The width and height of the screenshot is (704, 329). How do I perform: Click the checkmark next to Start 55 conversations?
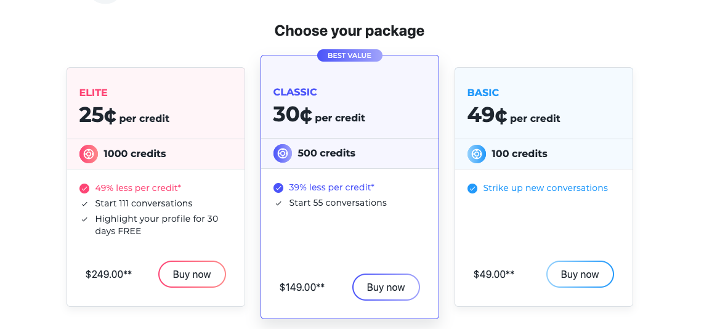(x=278, y=203)
